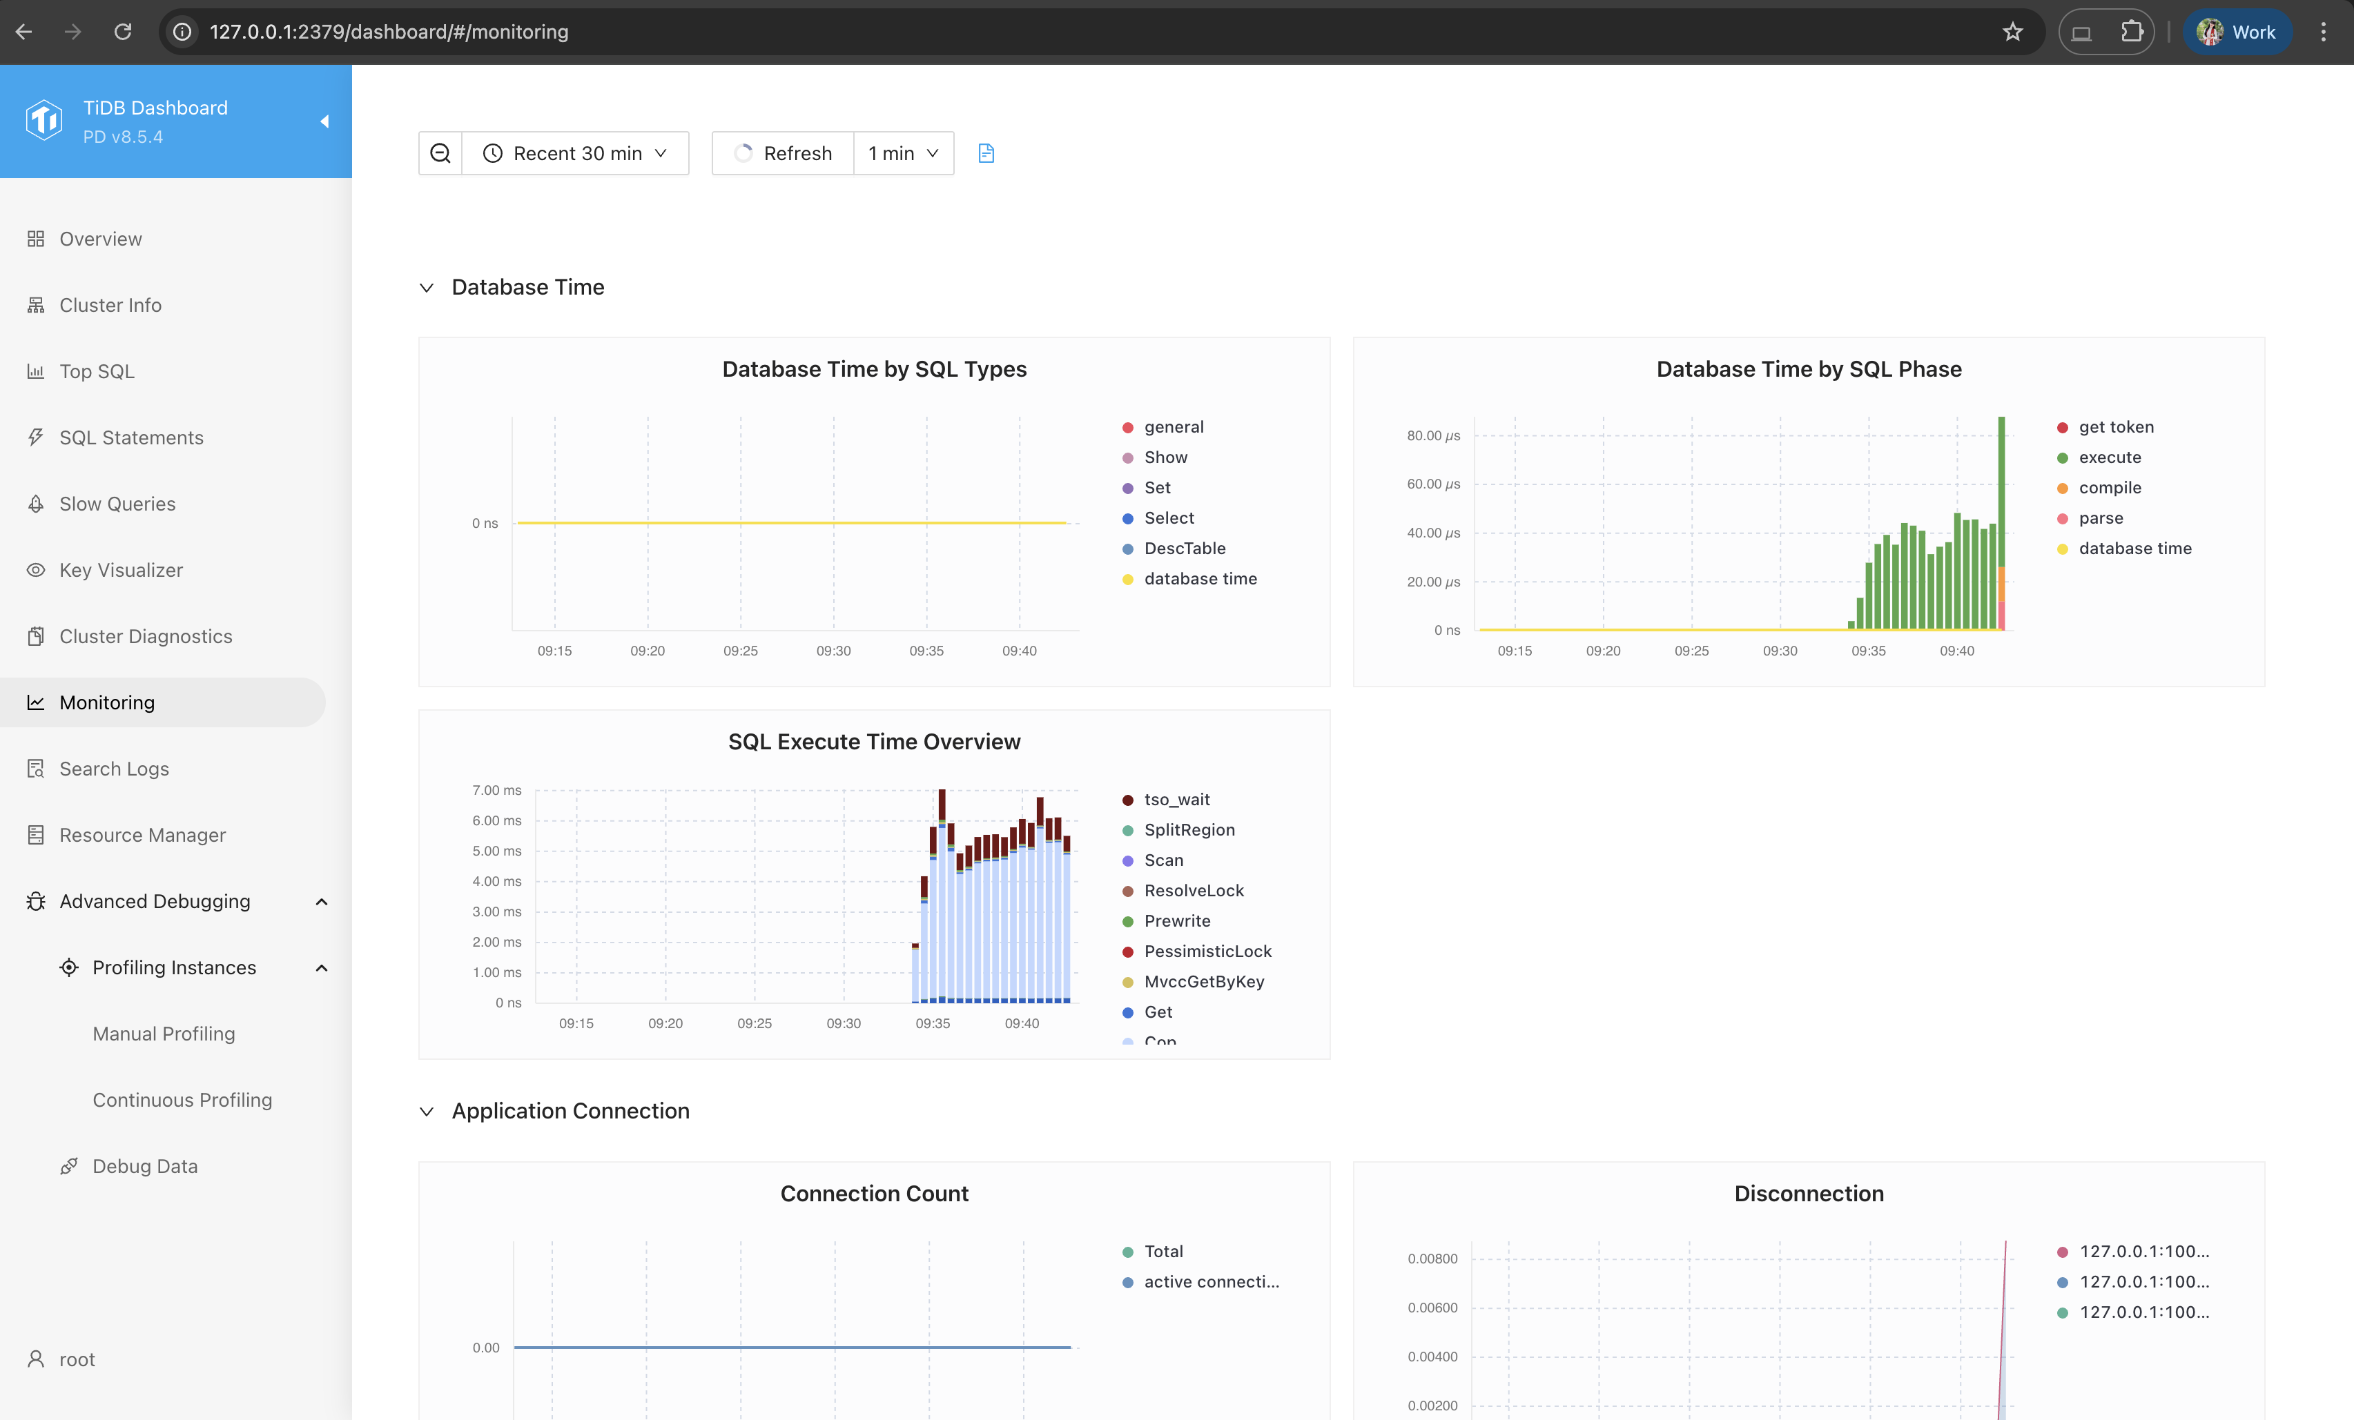Image resolution: width=2354 pixels, height=1420 pixels.
Task: Open the browser extensions puzzle icon
Action: [x=2132, y=32]
